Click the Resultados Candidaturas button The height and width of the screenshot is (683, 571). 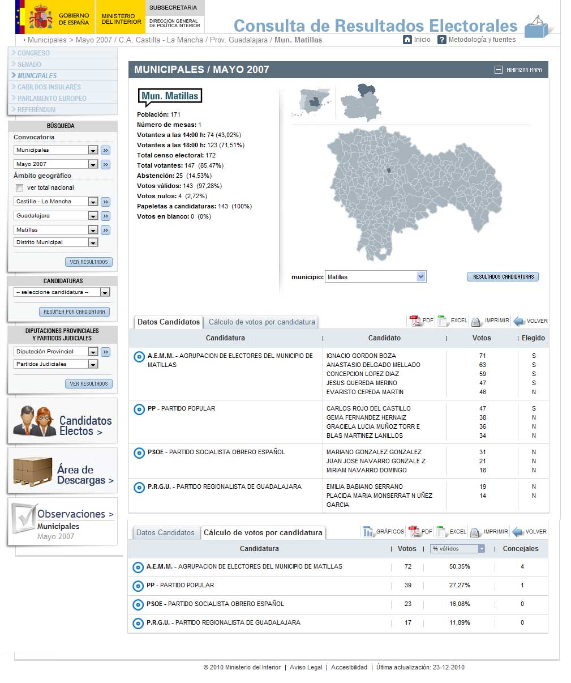[x=503, y=277]
